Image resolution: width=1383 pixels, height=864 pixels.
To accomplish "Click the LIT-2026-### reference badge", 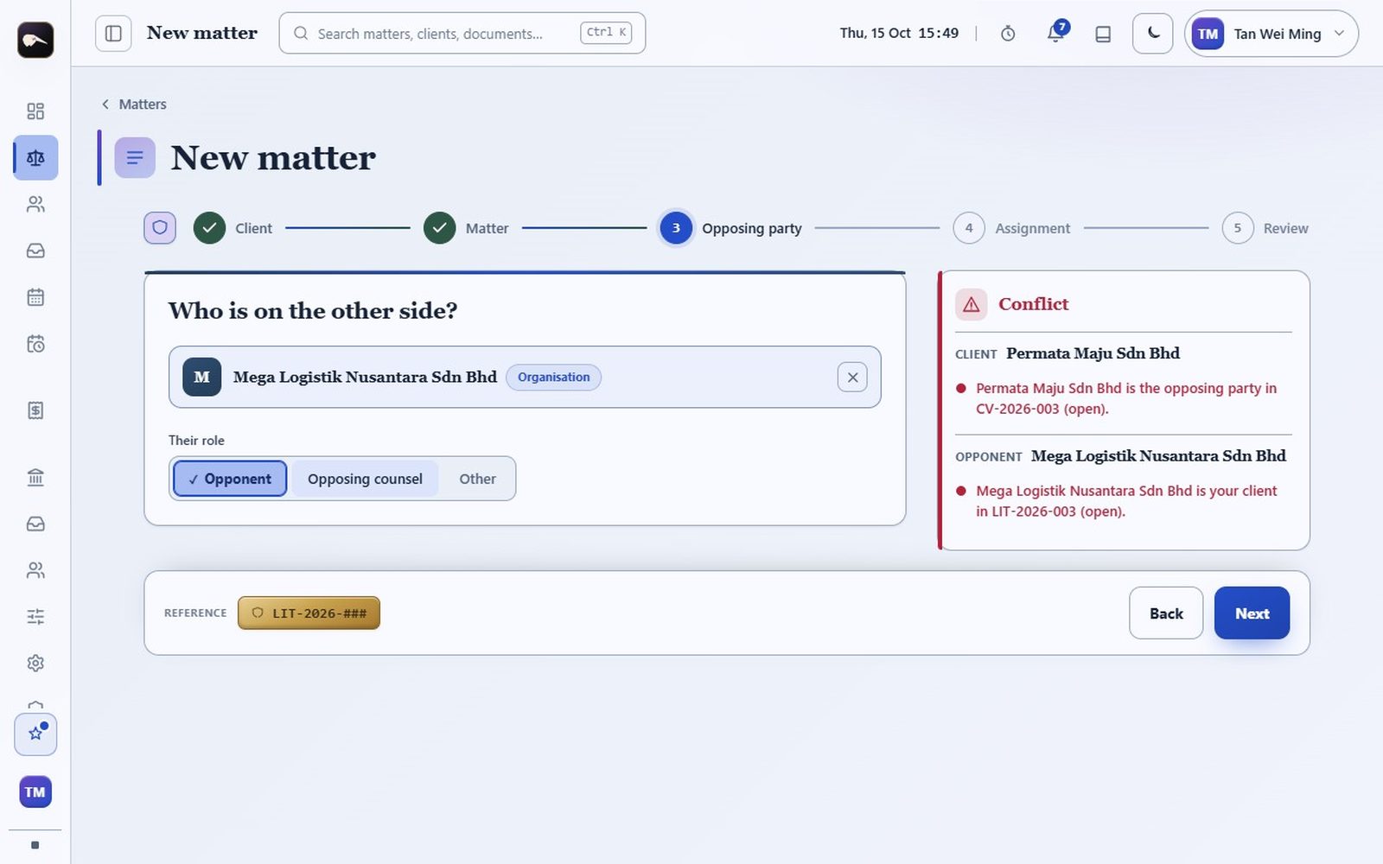I will click(x=309, y=613).
